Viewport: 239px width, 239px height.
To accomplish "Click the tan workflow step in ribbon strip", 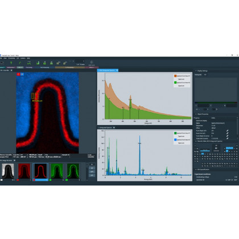I will click(x=70, y=67).
